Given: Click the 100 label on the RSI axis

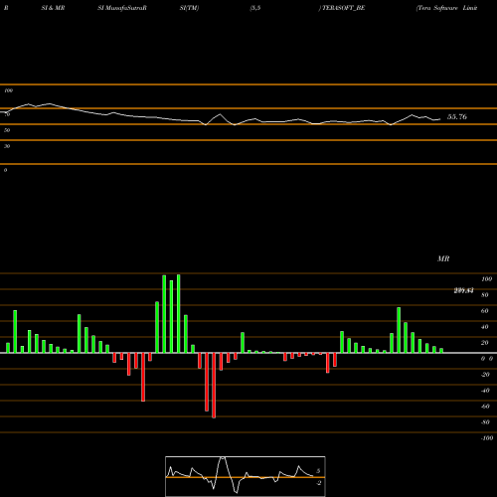Looking at the screenshot, I should click(x=9, y=90).
